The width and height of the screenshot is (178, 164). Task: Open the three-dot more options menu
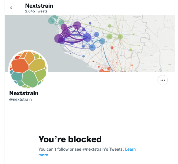[162, 80]
